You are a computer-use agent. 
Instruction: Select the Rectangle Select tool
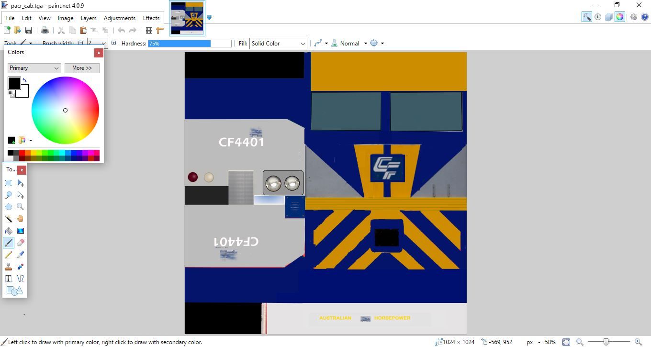pos(9,183)
